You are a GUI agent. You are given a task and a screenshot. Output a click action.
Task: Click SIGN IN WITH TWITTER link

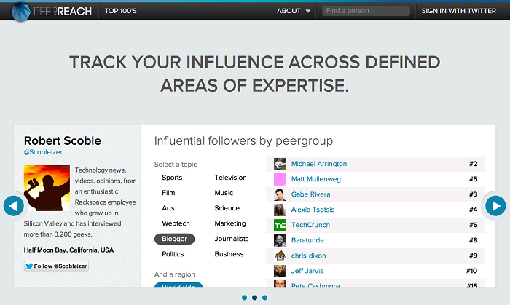pos(459,11)
